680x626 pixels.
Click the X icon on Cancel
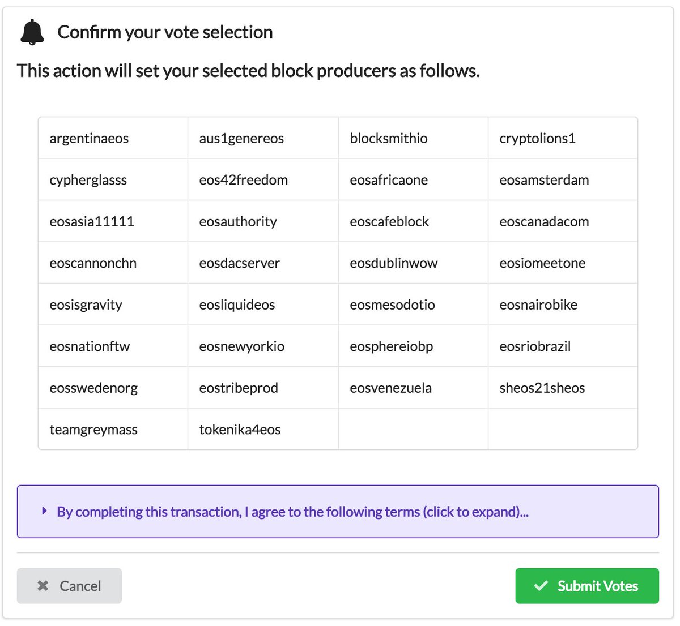point(42,586)
